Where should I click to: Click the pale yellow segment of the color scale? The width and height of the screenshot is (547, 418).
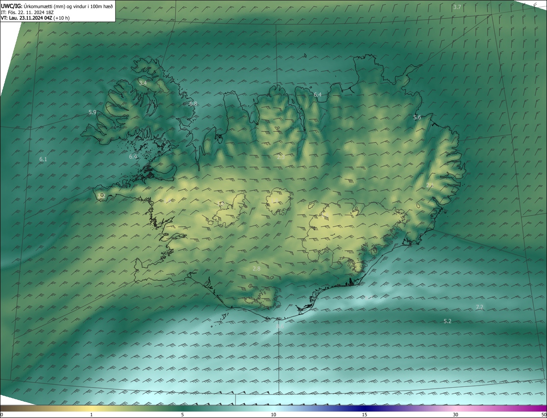click(x=91, y=409)
